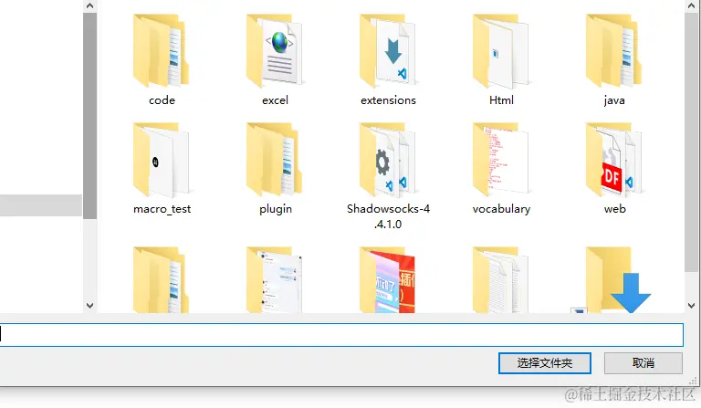Click the navigation pane scroll down arrow
701x408 pixels.
tap(89, 306)
